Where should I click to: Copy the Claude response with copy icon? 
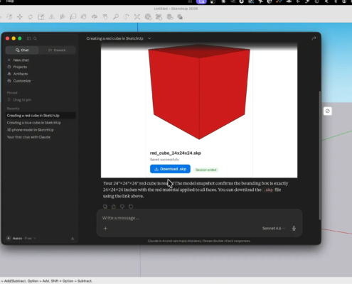tap(105, 207)
